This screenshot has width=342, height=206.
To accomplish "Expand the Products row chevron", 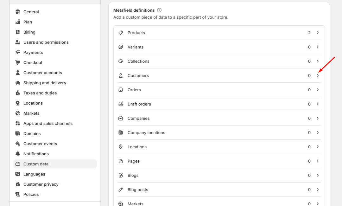I will click(x=318, y=33).
